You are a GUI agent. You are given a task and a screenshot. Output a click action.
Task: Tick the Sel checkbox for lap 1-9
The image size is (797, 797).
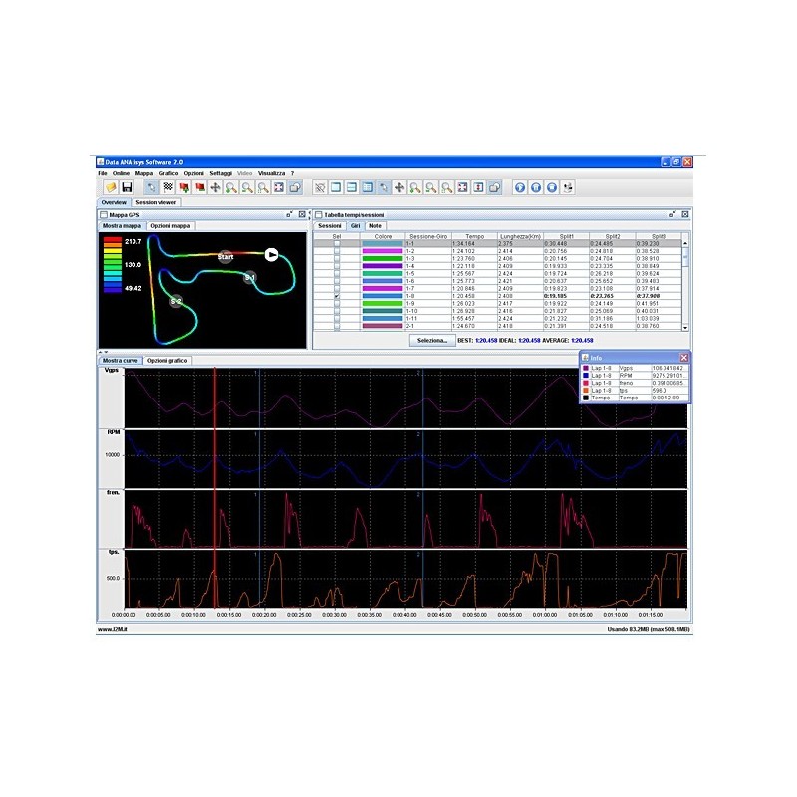(x=337, y=304)
